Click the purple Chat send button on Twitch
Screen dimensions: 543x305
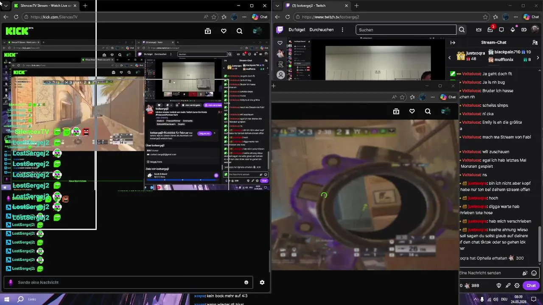pos(531,286)
